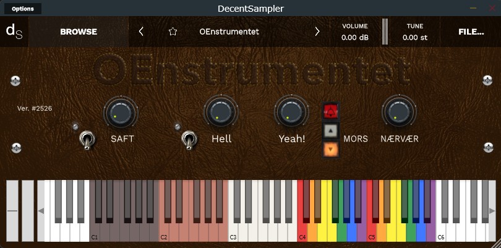Click the BROWSE button
The image size is (501, 248).
(79, 32)
